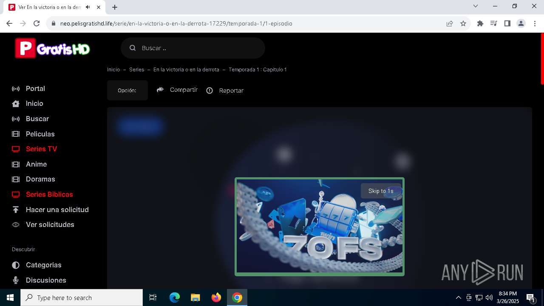This screenshot has height=306, width=544.
Task: Click the Buscar broadcast icon in sidebar
Action: pyautogui.click(x=16, y=119)
